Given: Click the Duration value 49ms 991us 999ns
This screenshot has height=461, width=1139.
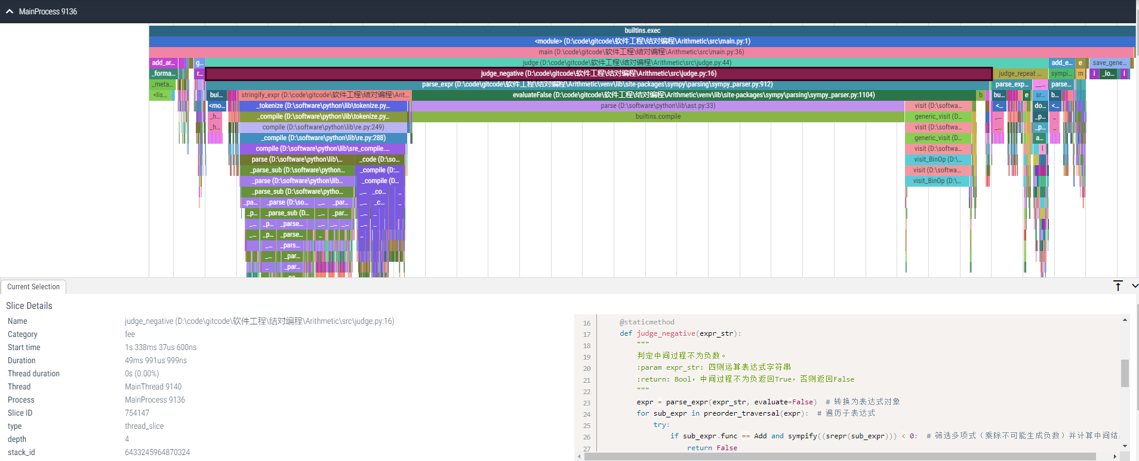Looking at the screenshot, I should coord(156,360).
